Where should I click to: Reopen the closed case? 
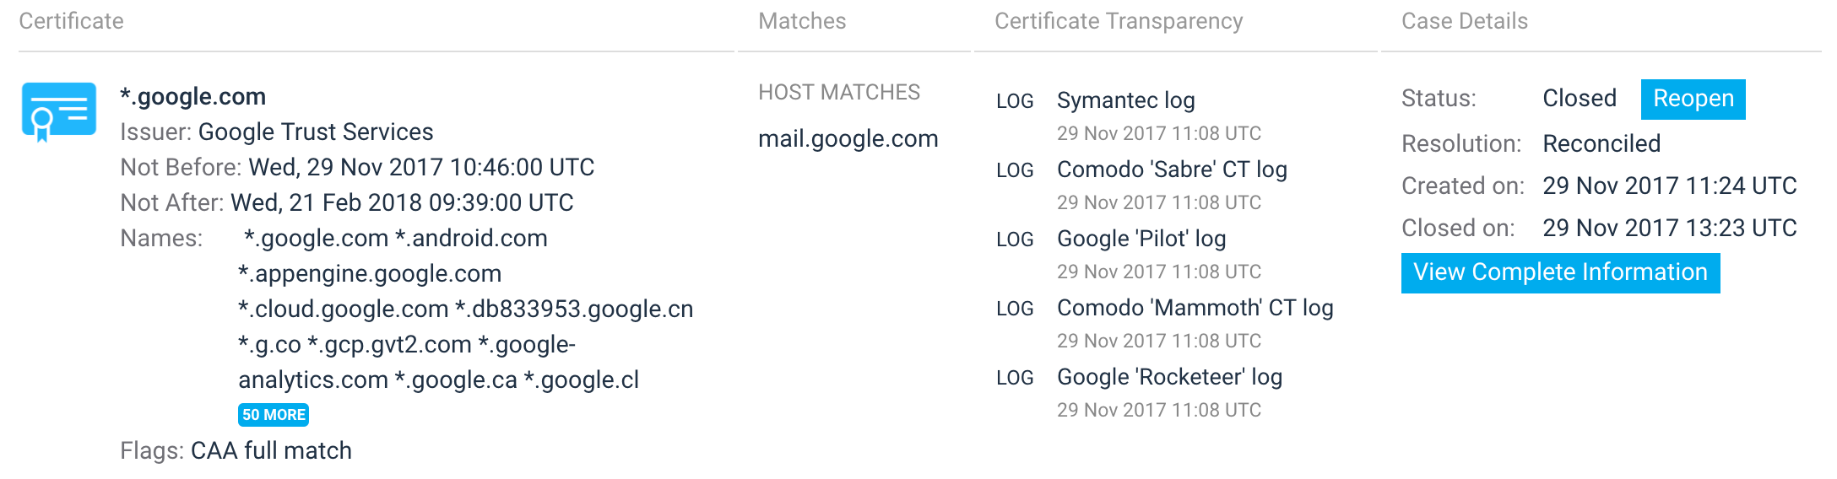(1693, 99)
